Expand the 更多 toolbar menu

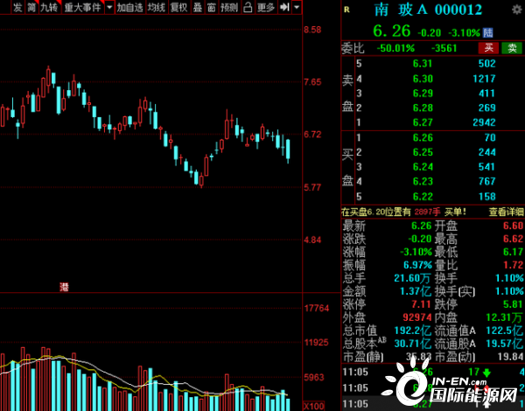[x=266, y=7]
